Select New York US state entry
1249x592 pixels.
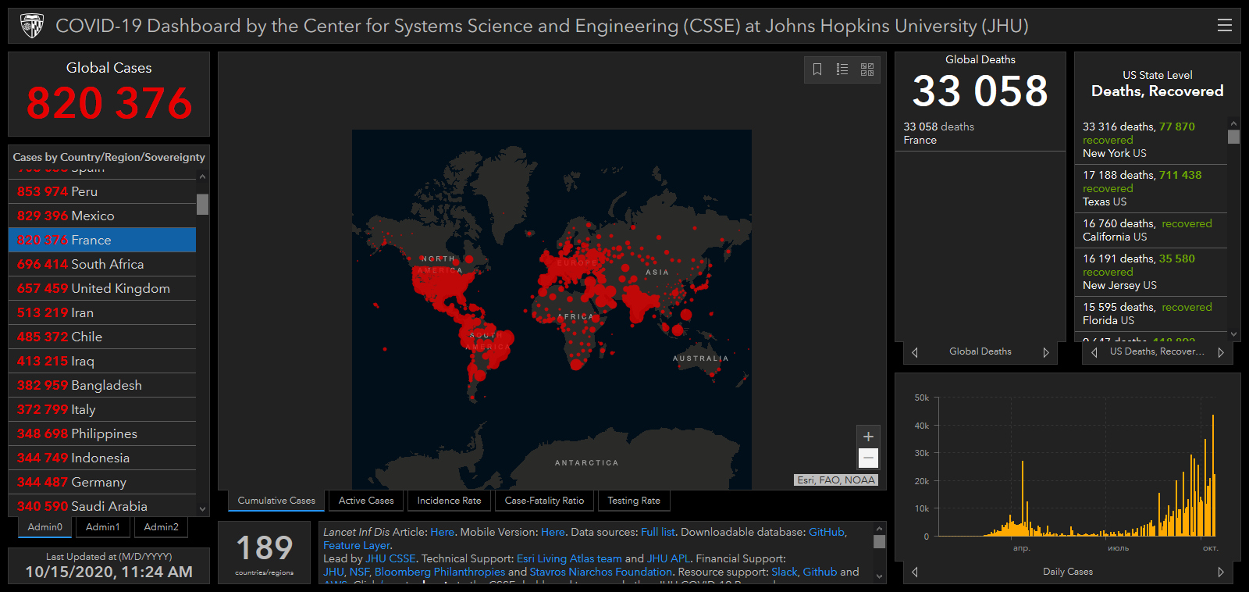tap(1151, 140)
